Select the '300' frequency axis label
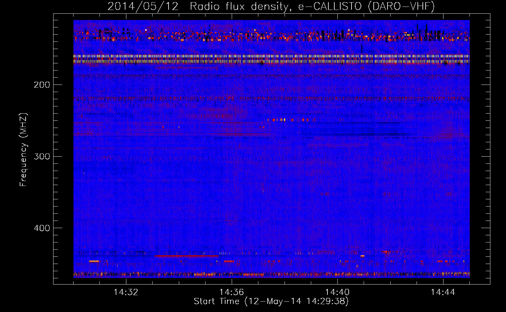 [42, 156]
